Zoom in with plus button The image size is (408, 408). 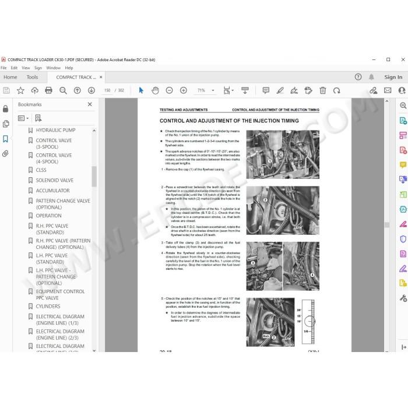point(184,90)
